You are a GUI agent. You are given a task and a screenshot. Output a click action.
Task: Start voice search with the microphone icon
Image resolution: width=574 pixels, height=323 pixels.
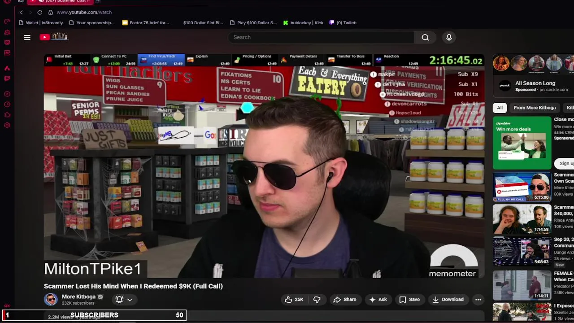point(449,37)
